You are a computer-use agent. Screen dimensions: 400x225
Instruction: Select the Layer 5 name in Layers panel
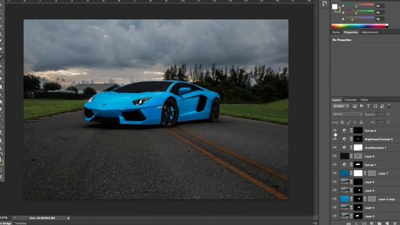[369, 191]
